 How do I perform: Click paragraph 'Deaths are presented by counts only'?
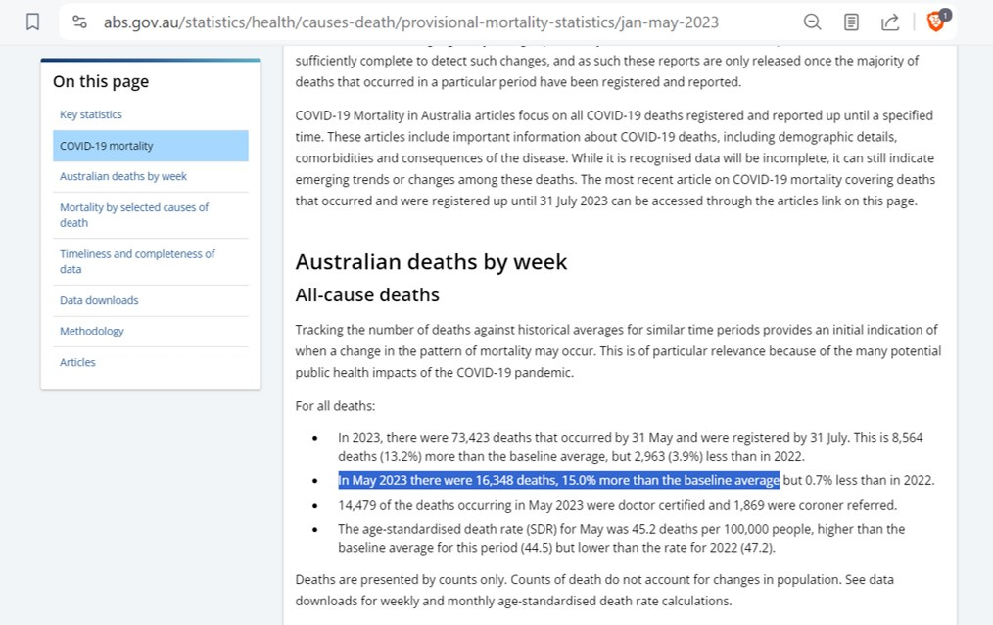click(594, 590)
